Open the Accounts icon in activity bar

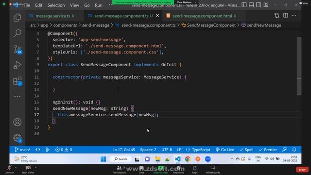point(17,122)
